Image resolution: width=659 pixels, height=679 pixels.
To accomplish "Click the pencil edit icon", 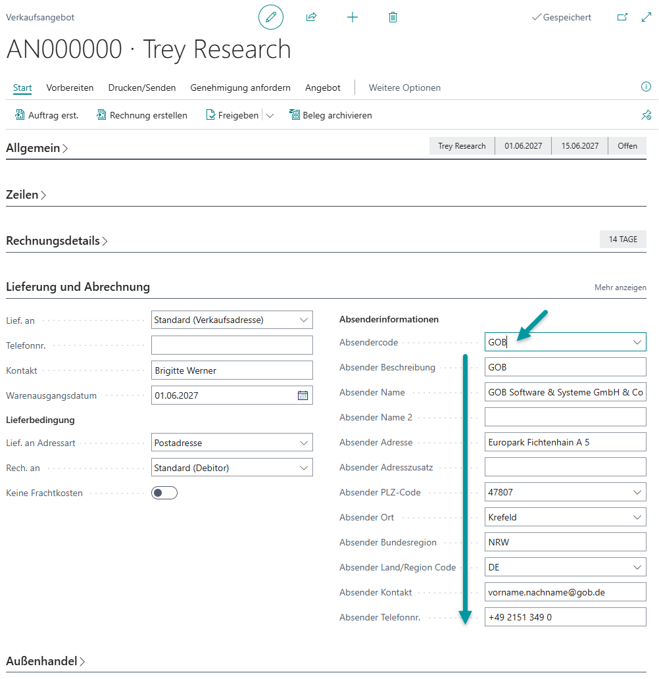I will click(x=270, y=17).
